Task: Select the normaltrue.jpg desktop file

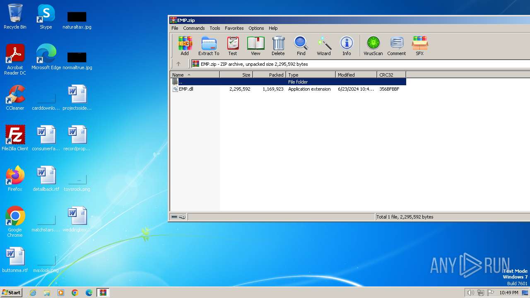Action: click(x=77, y=61)
